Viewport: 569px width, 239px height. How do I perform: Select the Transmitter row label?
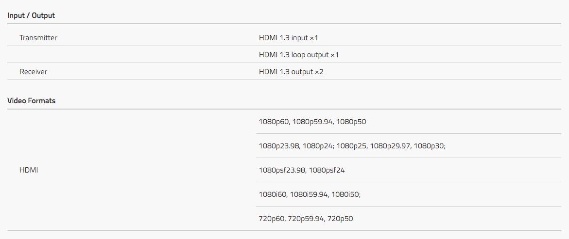click(x=38, y=38)
